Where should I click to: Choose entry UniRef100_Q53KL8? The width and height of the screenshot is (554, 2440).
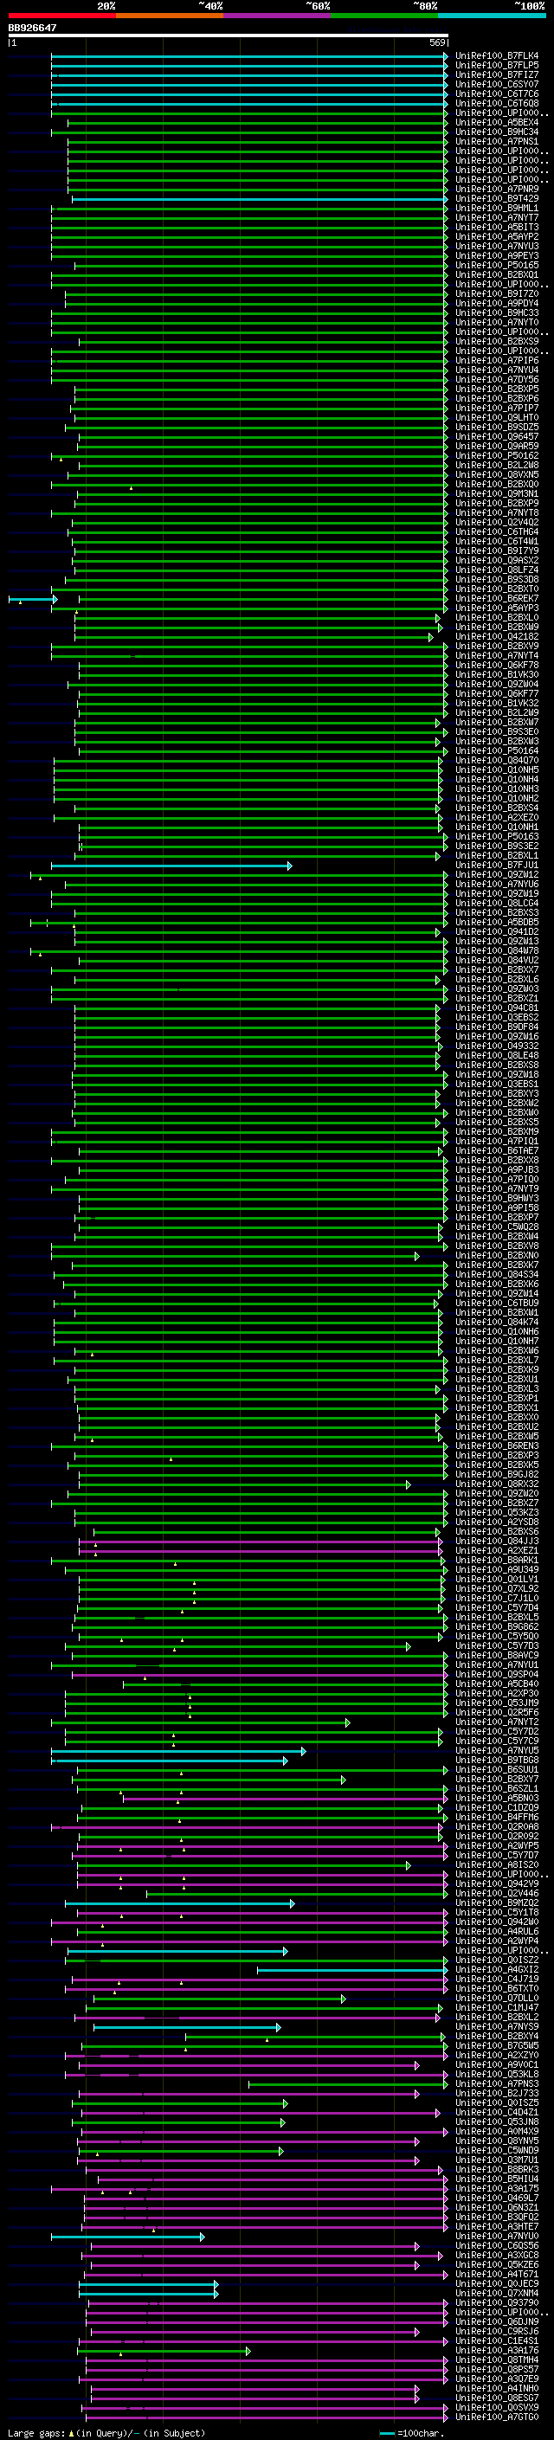click(x=497, y=2076)
